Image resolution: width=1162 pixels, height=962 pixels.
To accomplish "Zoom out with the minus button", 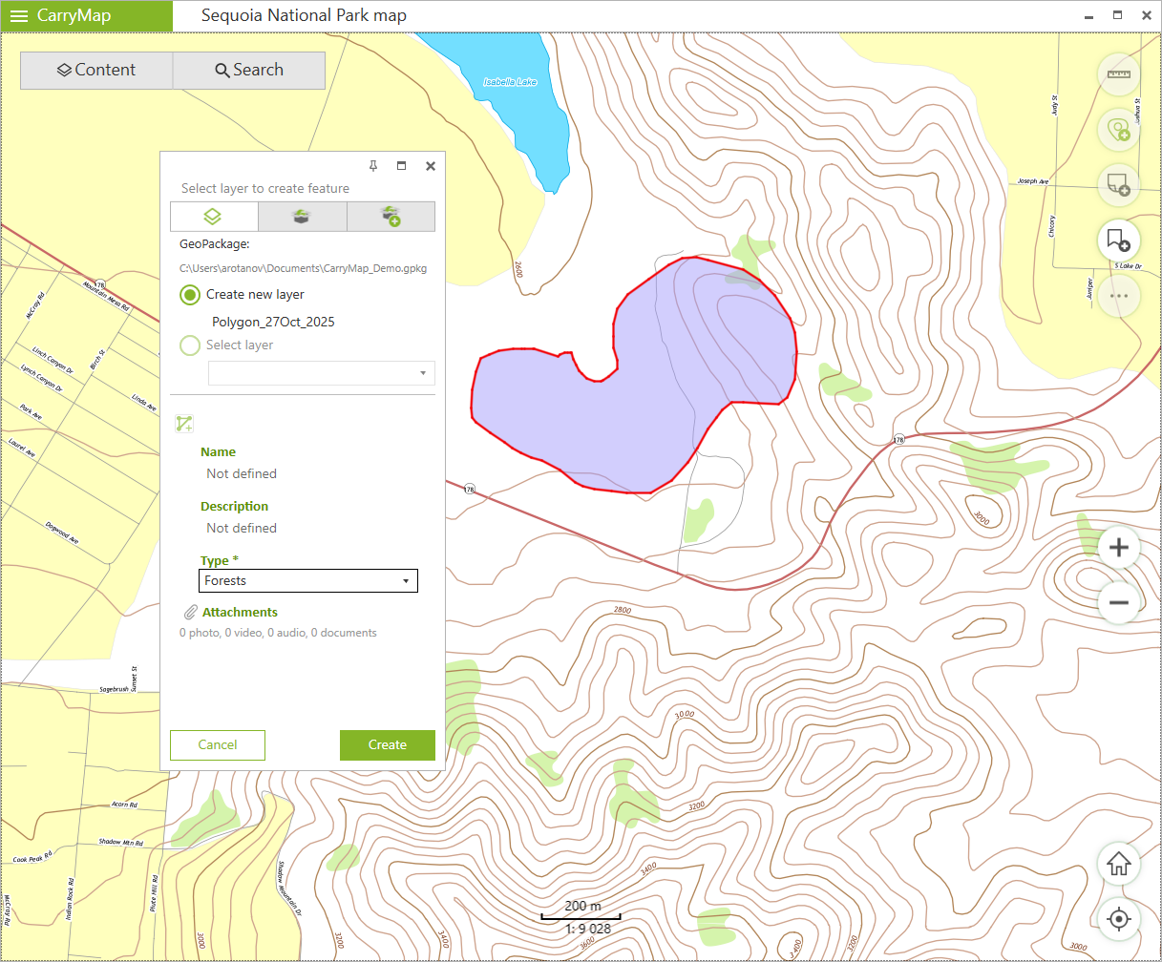I will pyautogui.click(x=1119, y=603).
